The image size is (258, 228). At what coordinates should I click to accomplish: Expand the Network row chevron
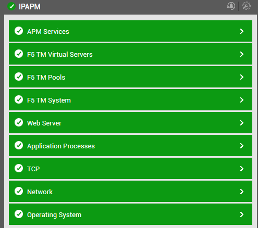click(x=242, y=192)
